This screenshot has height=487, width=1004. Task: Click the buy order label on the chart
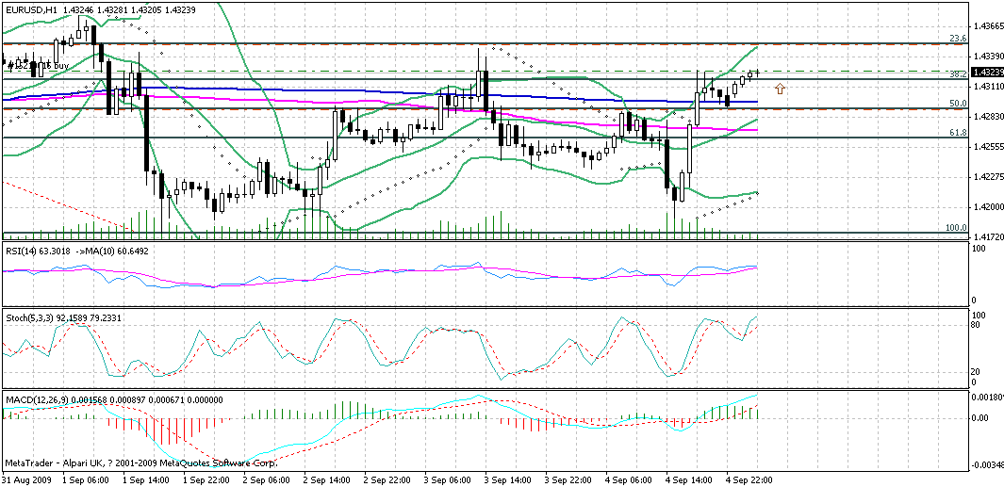[x=37, y=65]
